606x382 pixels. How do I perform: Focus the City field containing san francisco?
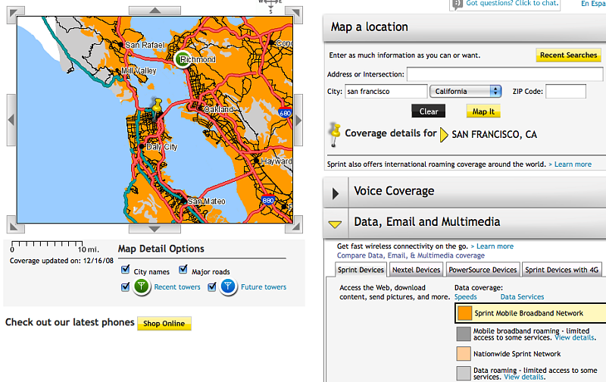click(386, 91)
